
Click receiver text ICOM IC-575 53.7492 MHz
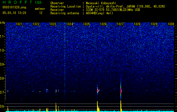pos(113,10)
